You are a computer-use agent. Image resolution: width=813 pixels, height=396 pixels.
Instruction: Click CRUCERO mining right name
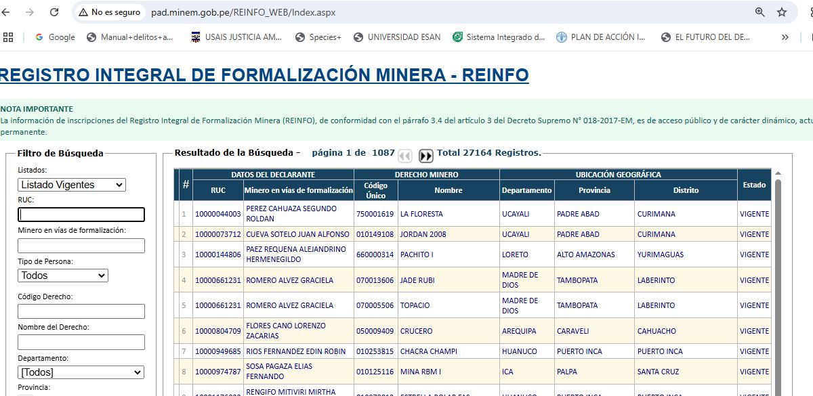(x=416, y=331)
